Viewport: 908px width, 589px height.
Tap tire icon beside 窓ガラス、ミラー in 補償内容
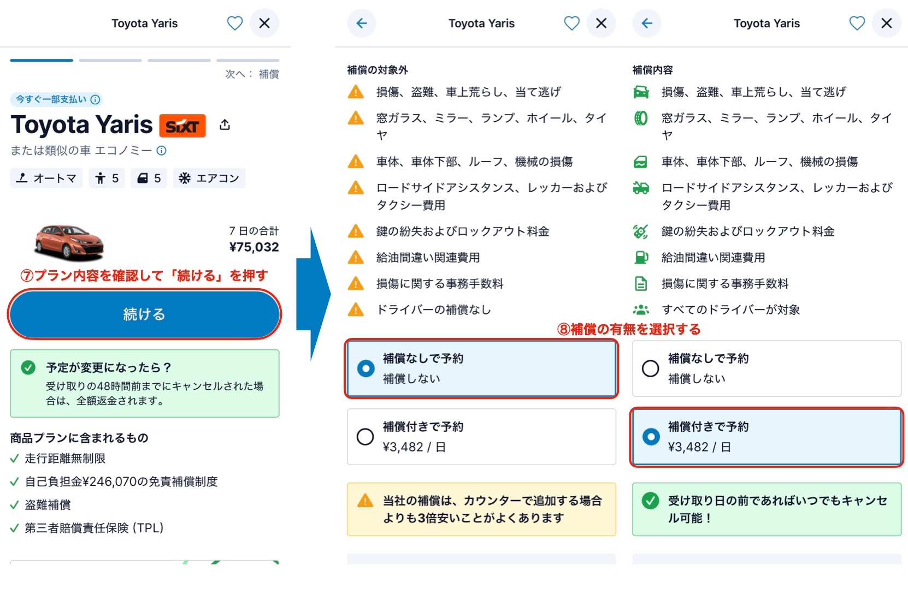(x=641, y=118)
